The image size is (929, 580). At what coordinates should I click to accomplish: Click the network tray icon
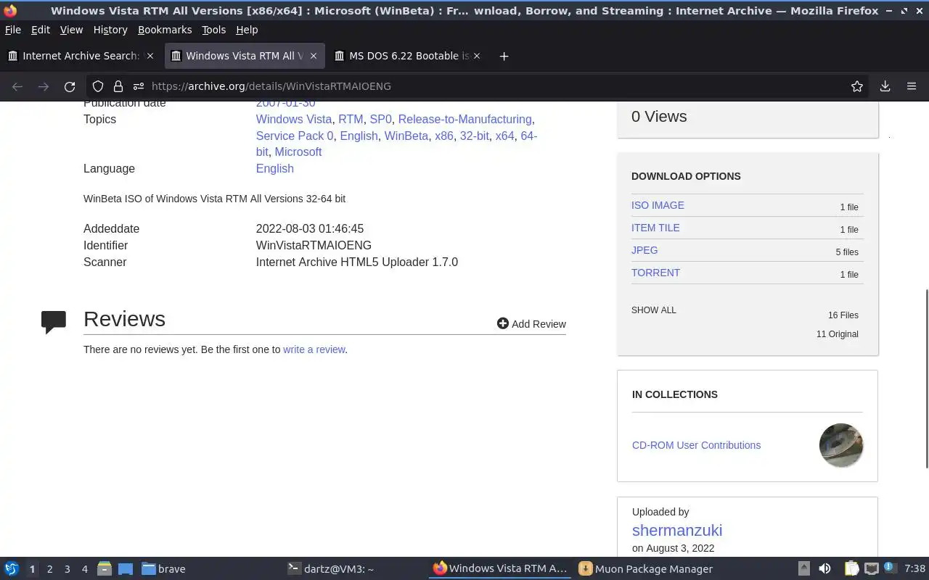(872, 569)
